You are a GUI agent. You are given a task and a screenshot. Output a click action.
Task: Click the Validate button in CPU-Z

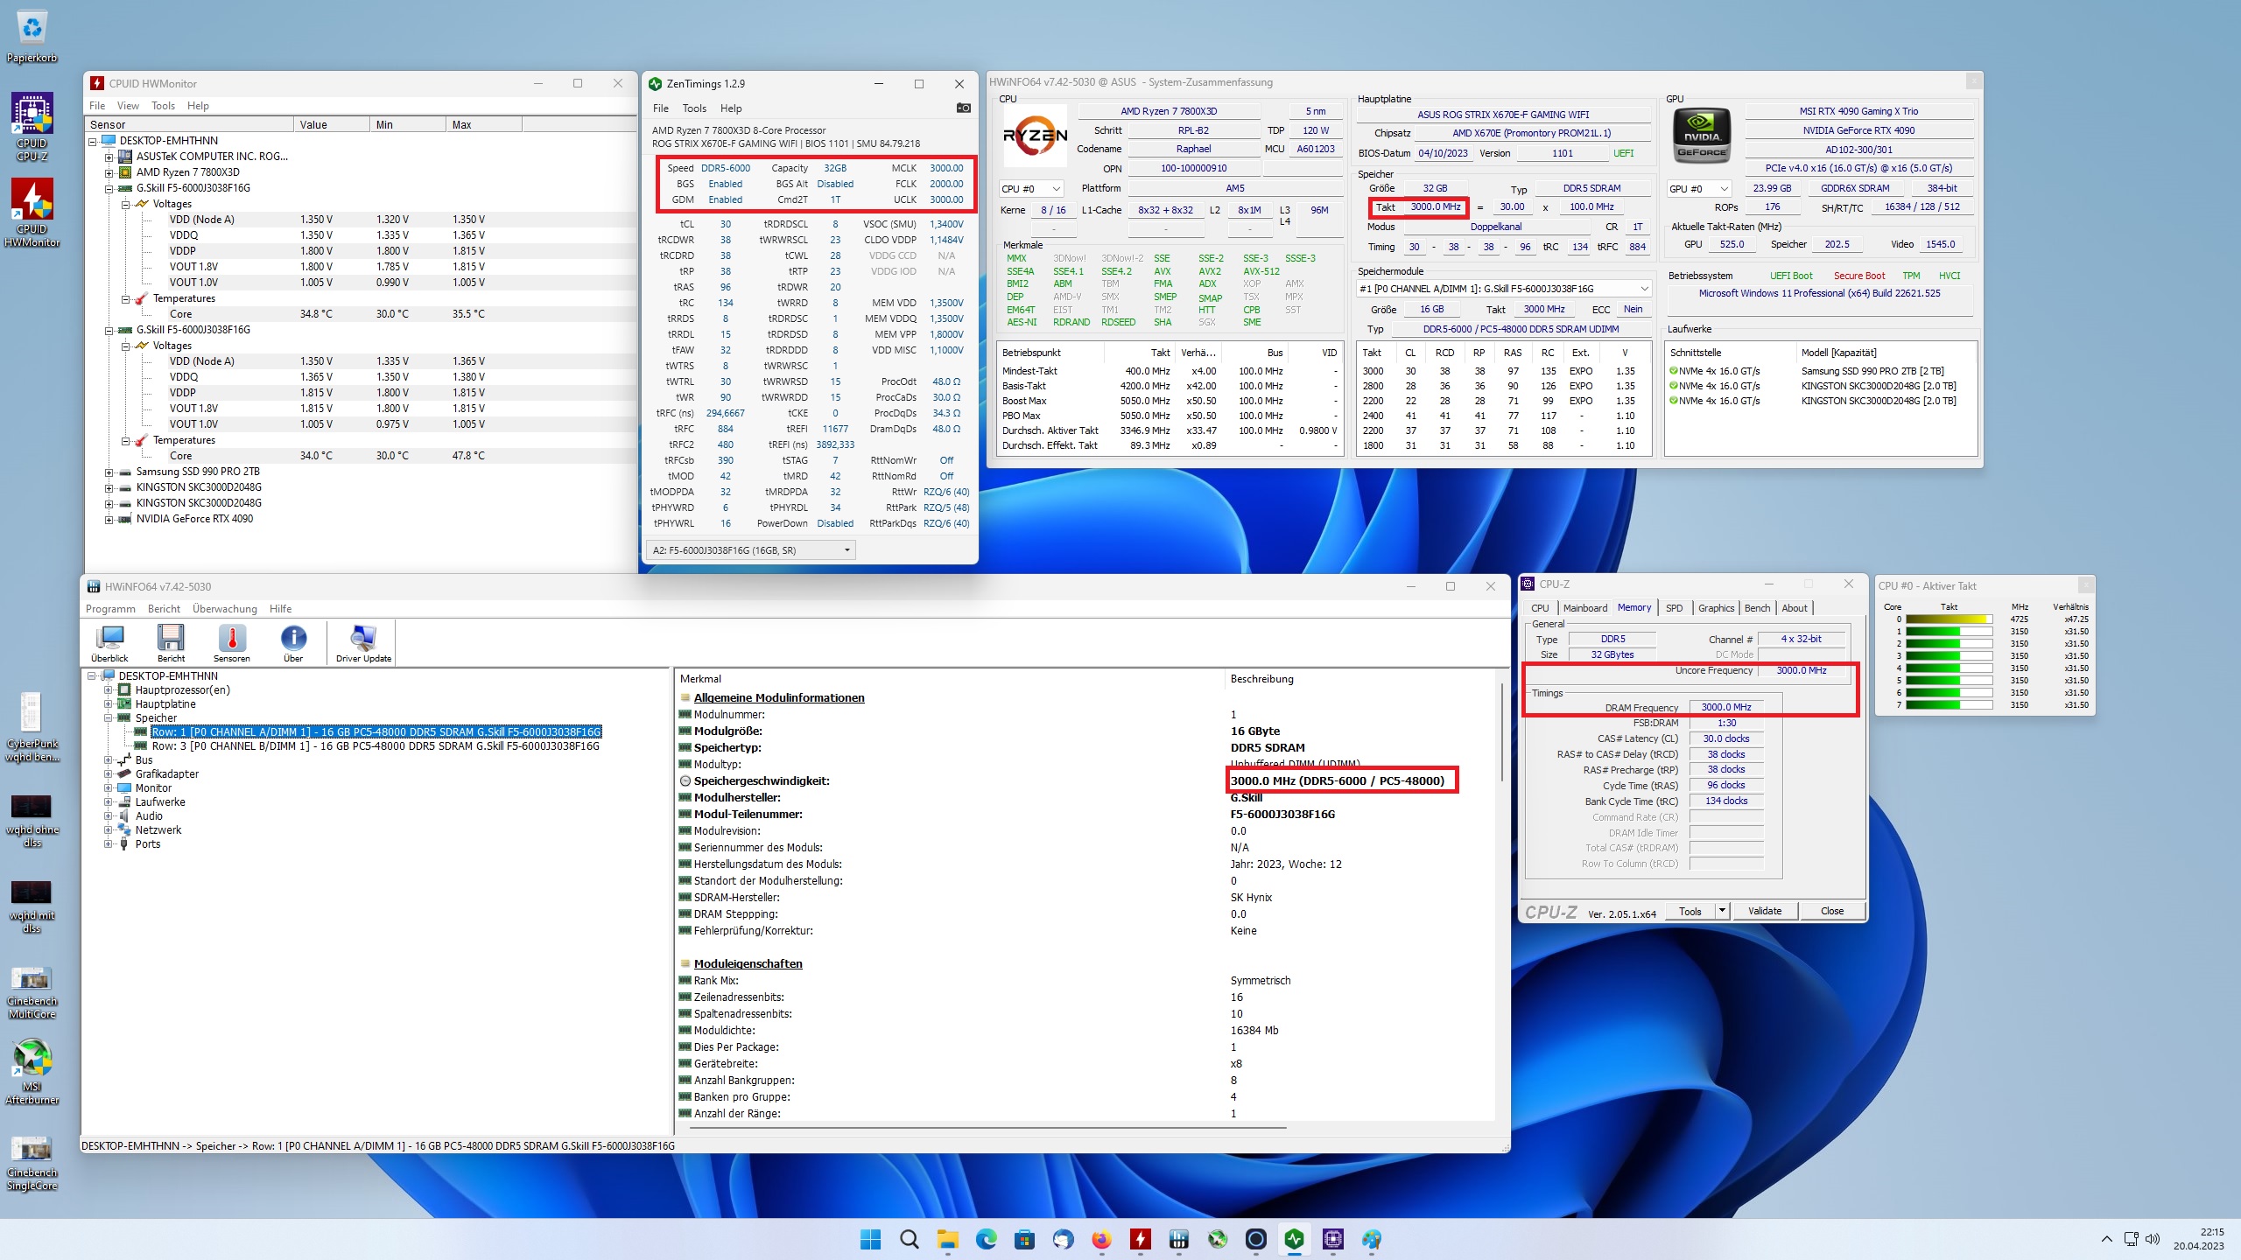pyautogui.click(x=1764, y=911)
